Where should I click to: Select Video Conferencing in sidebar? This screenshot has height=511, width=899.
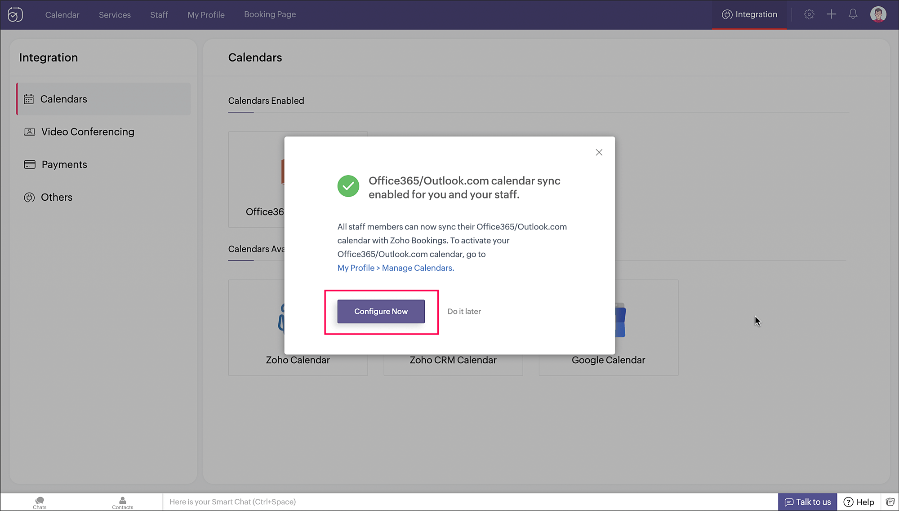coord(88,132)
